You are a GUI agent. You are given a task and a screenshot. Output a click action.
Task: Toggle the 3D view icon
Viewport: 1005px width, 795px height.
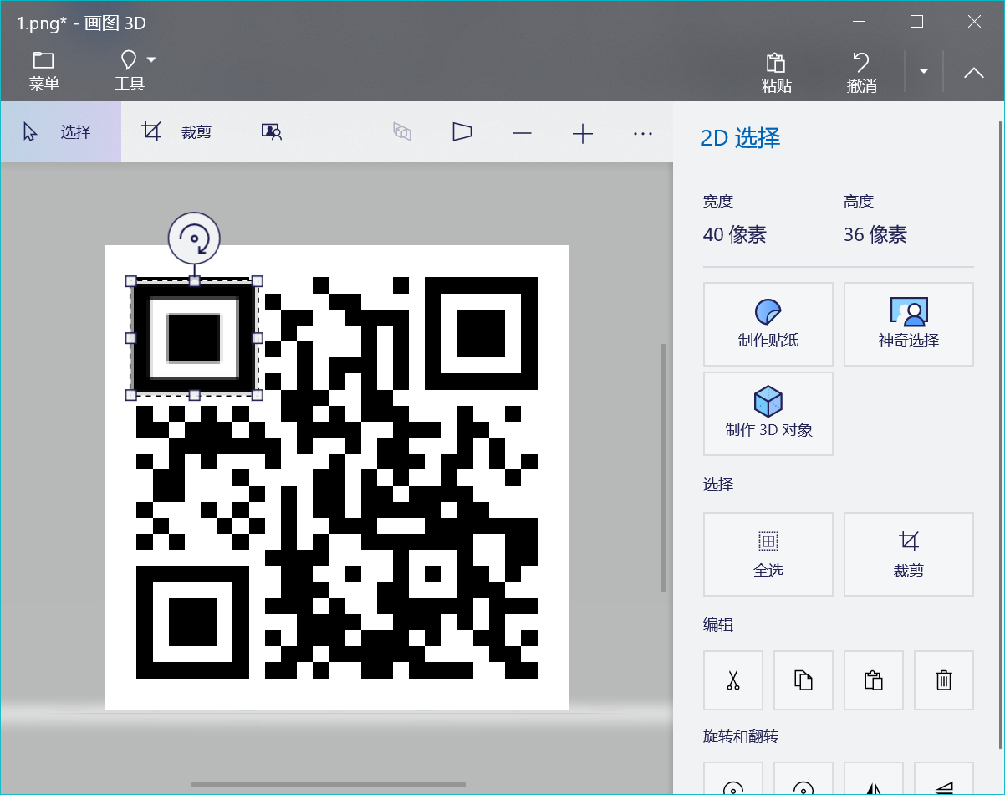402,132
